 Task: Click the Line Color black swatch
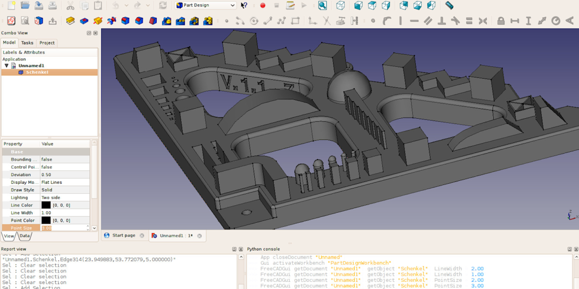(46, 205)
